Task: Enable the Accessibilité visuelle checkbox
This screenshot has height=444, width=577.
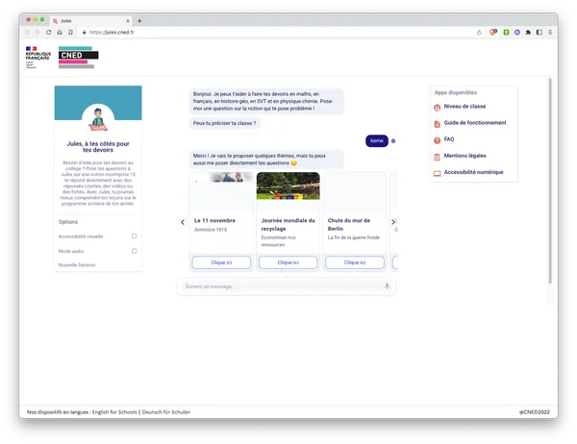Action: click(135, 236)
